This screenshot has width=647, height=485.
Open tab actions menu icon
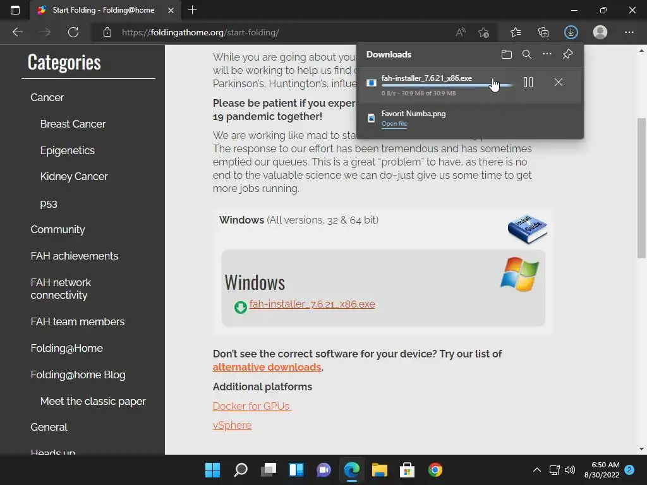coord(15,10)
